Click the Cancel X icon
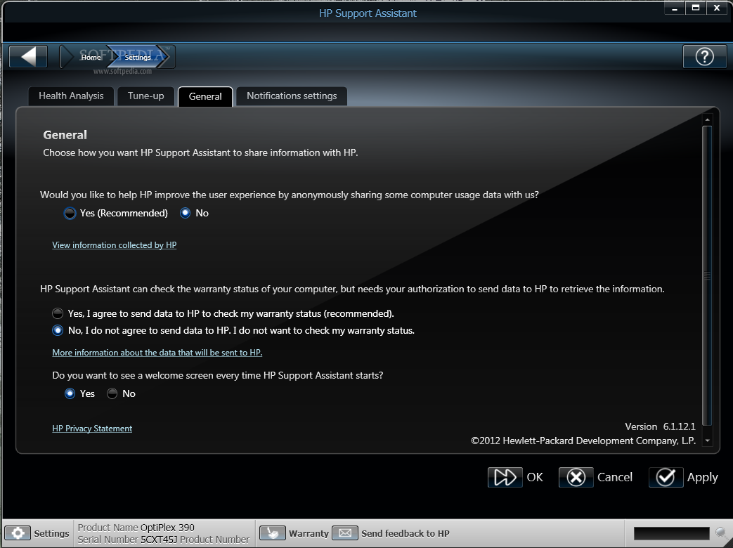733x548 pixels. click(576, 477)
